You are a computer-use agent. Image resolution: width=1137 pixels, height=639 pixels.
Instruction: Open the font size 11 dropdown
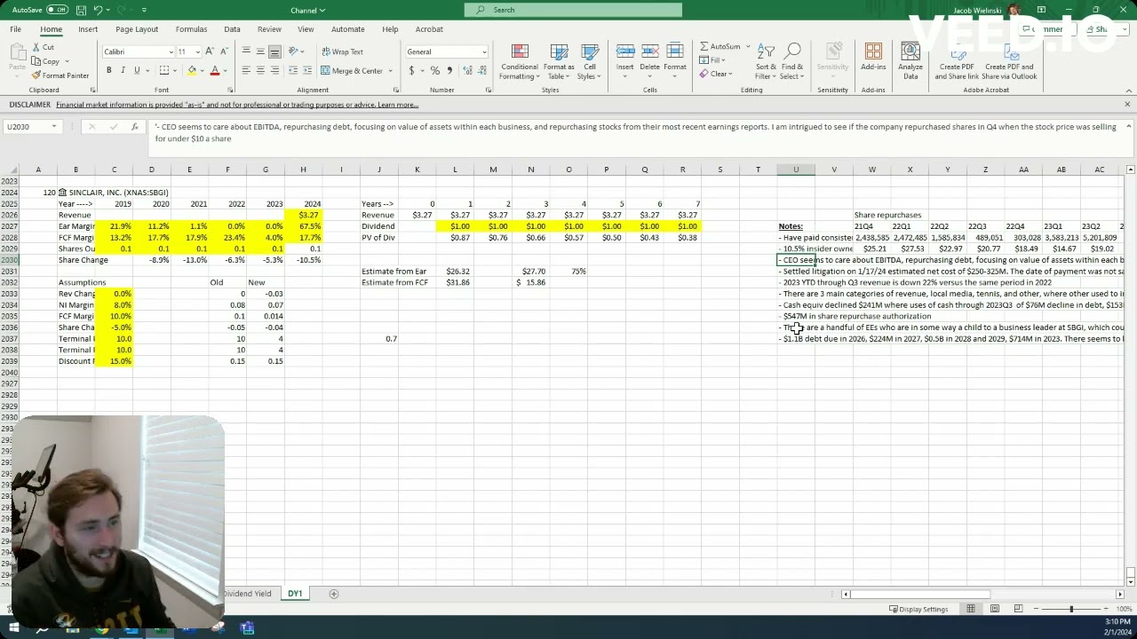(196, 51)
